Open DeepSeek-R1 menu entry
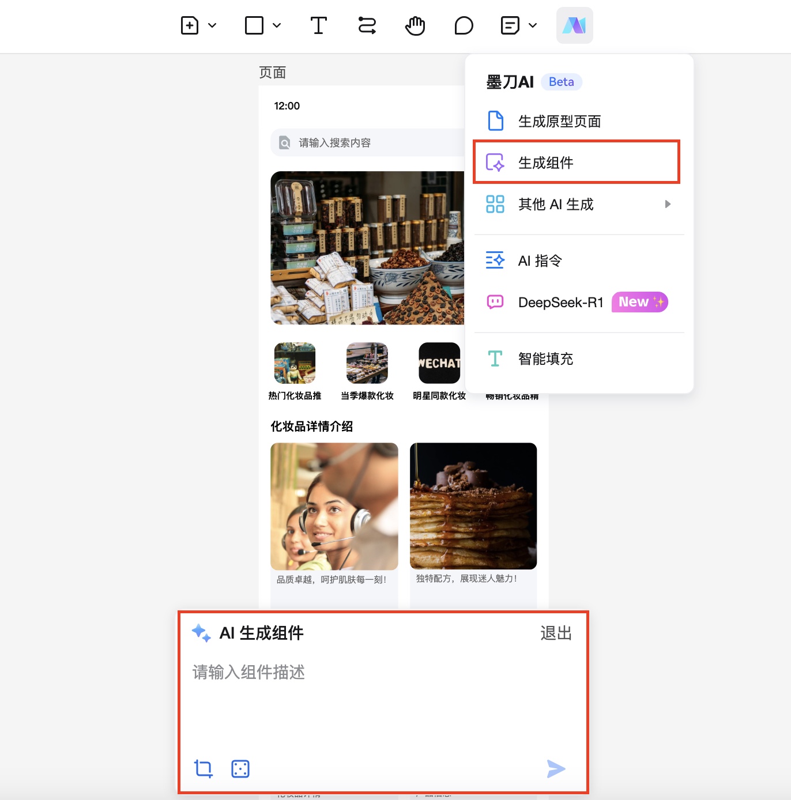The width and height of the screenshot is (791, 800). click(x=579, y=302)
